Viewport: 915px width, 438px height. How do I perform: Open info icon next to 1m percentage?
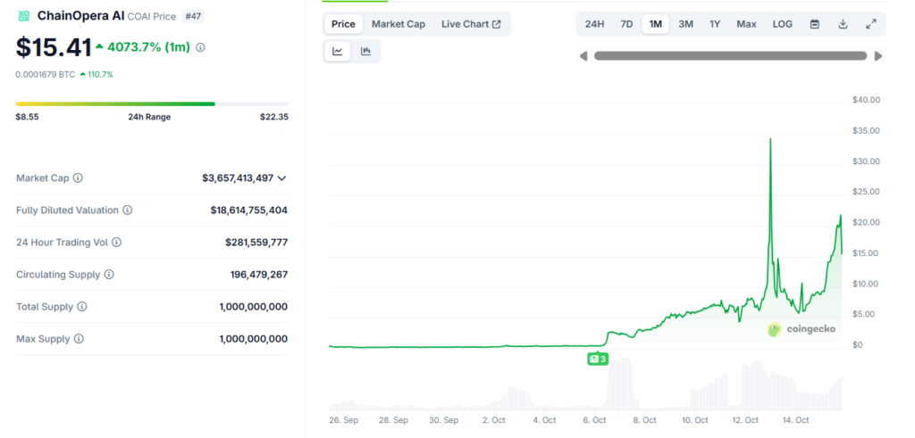pyautogui.click(x=200, y=48)
